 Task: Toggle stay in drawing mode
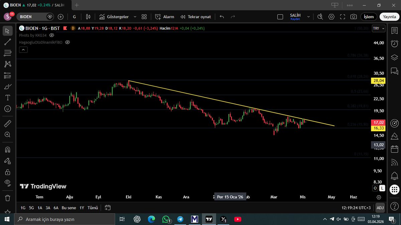(7, 161)
